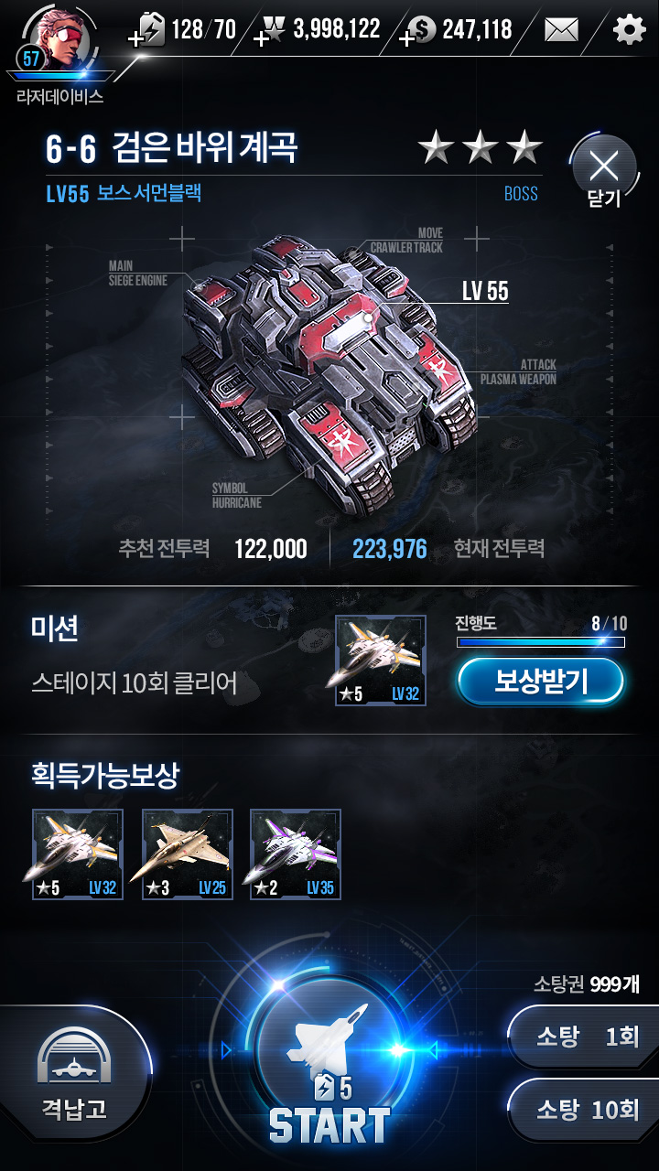Select 소탕 1회 sweep button
The height and width of the screenshot is (1171, 659).
586,1037
